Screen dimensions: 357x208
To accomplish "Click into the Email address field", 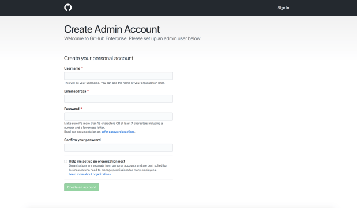I will (118, 99).
